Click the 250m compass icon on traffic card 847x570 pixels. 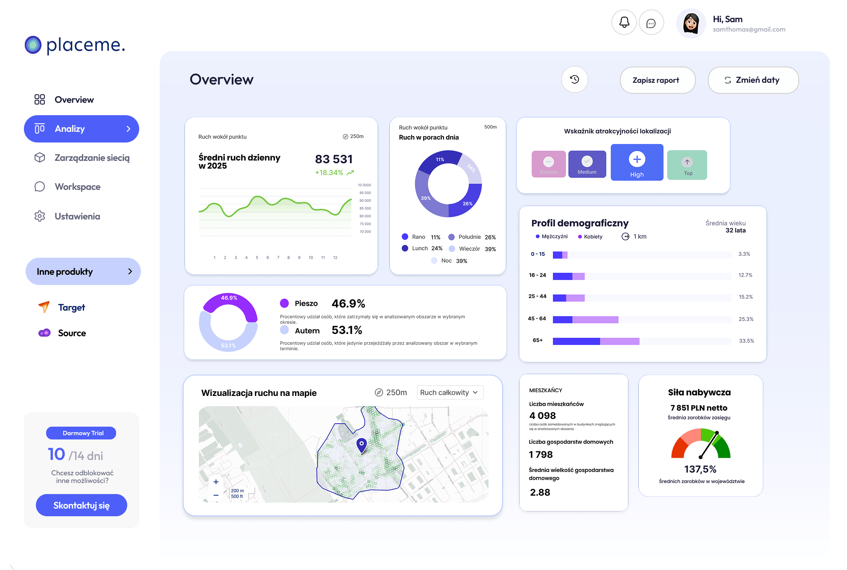coord(345,137)
